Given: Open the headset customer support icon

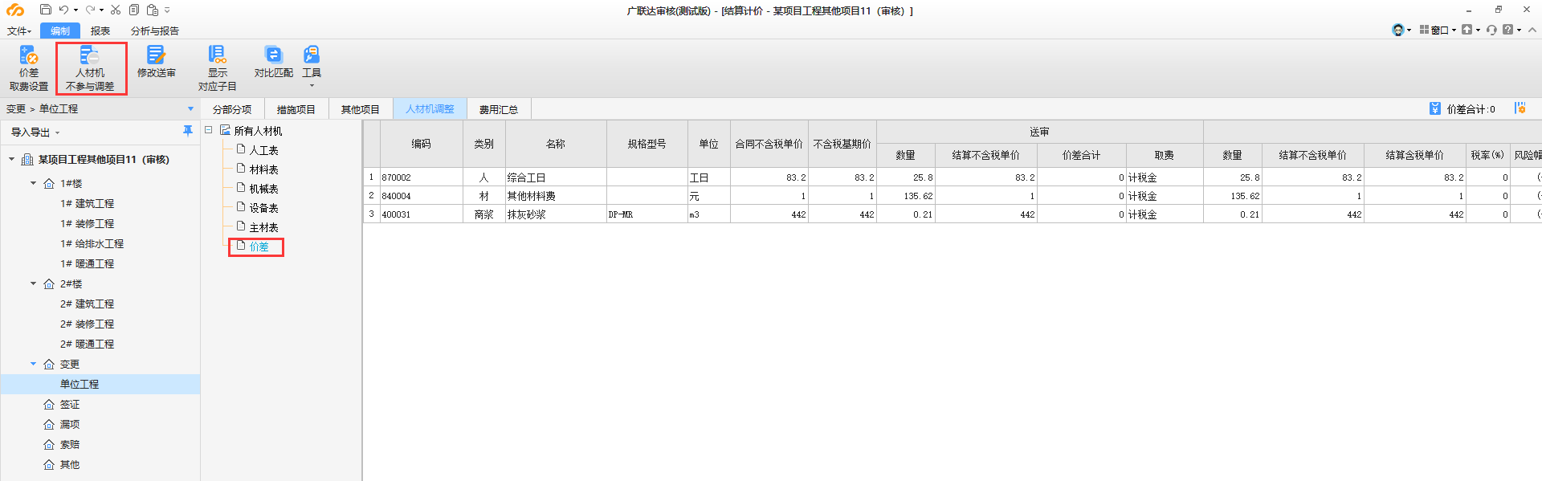Looking at the screenshot, I should (x=1398, y=30).
